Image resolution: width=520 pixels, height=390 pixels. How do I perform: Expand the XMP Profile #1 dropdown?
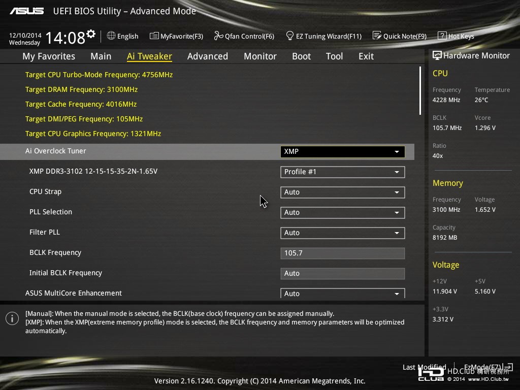[343, 172]
